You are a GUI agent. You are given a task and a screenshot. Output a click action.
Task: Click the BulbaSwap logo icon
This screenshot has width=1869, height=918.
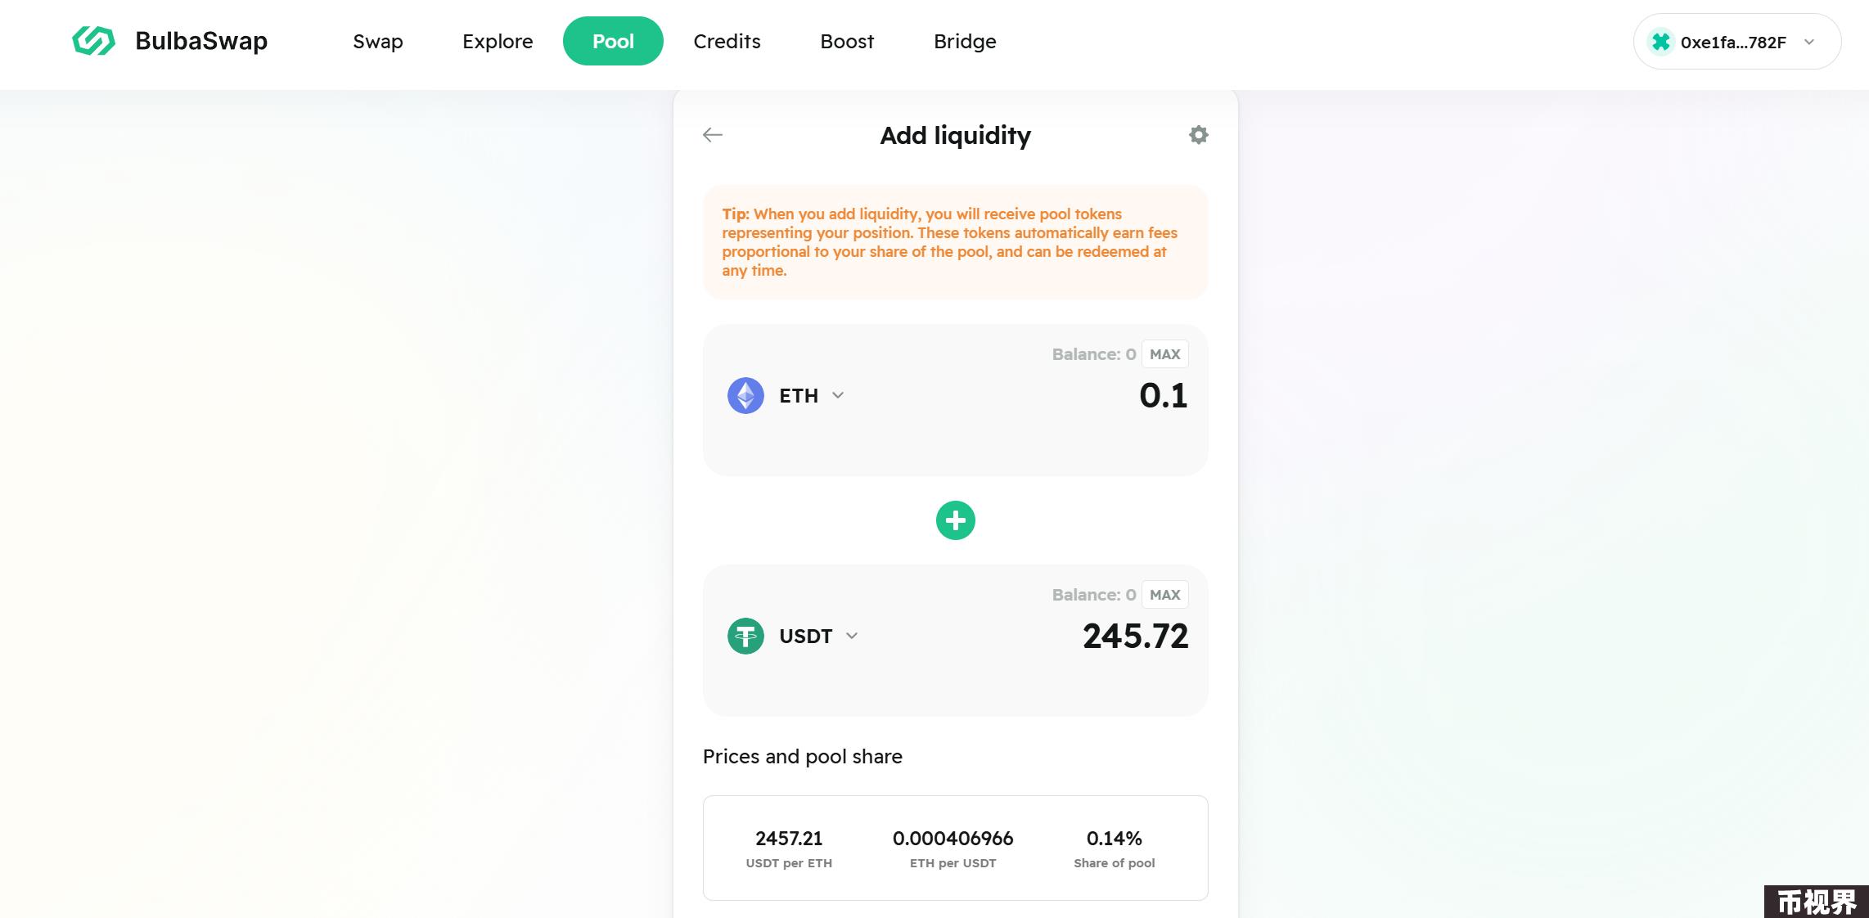[x=93, y=41]
